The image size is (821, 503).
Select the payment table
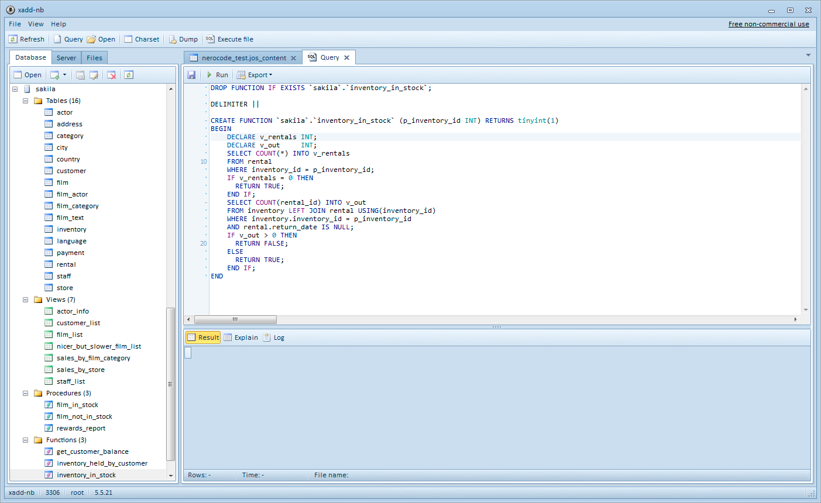[70, 253]
